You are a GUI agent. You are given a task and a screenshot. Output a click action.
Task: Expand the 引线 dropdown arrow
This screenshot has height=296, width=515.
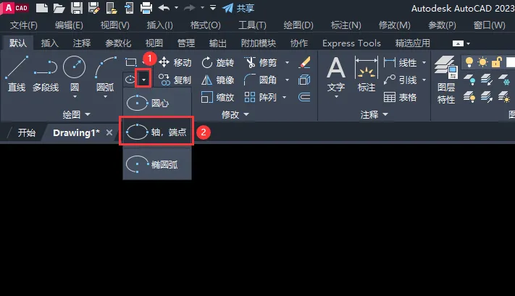click(x=424, y=80)
